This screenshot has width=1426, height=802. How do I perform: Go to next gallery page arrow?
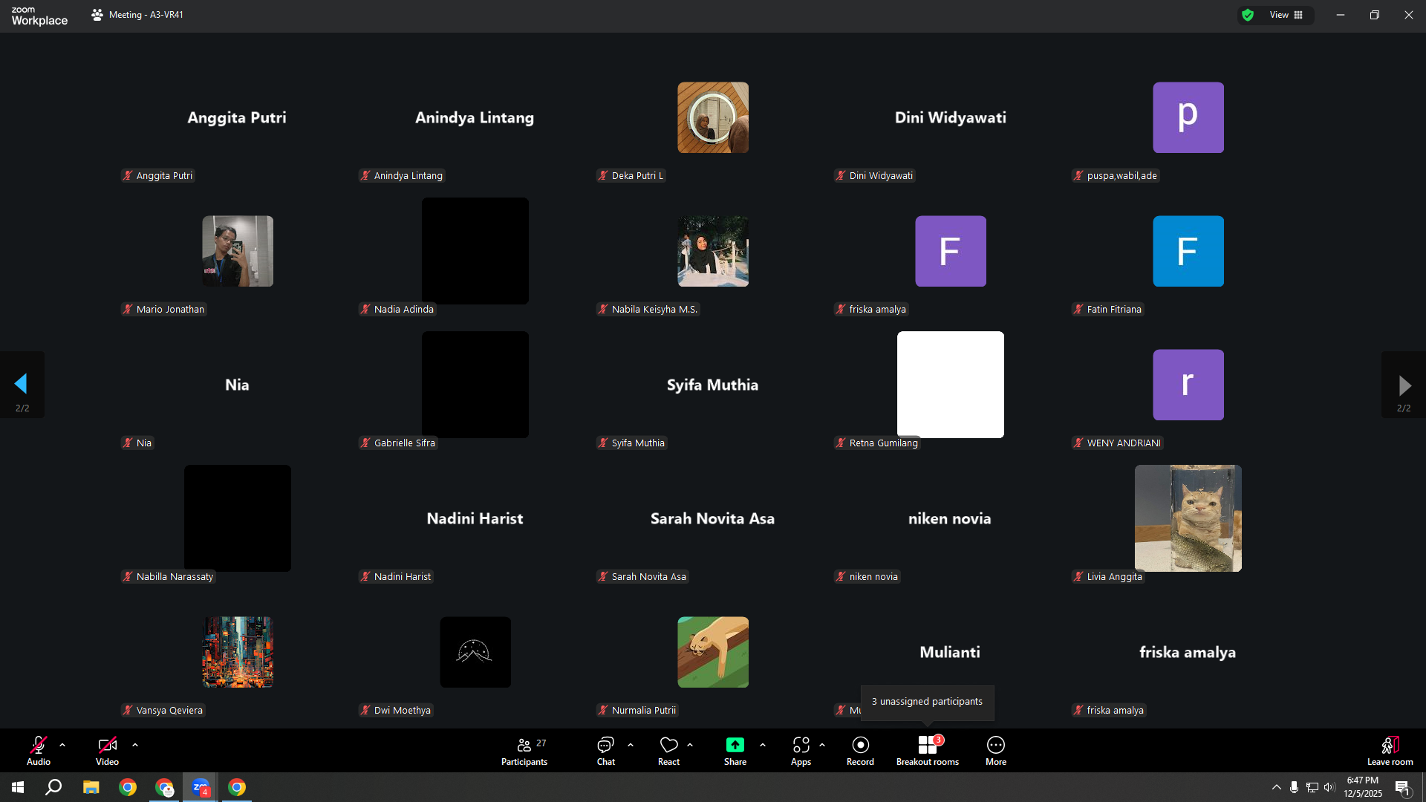[1404, 384]
